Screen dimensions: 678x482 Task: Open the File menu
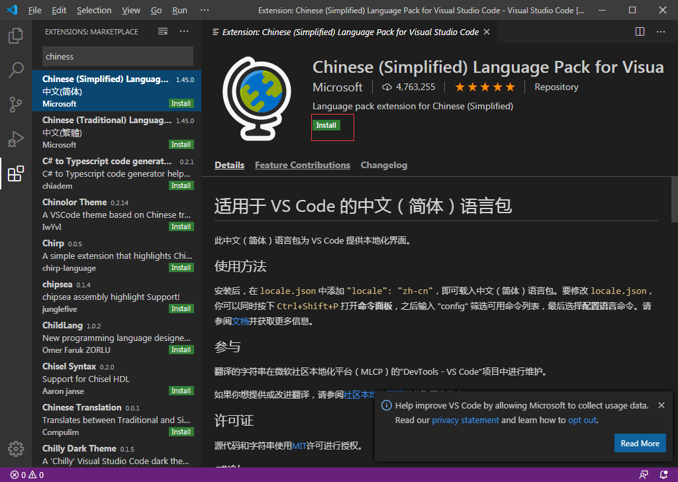click(x=34, y=11)
